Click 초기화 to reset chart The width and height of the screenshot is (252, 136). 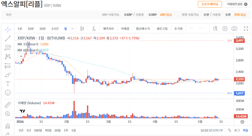pos(178,29)
